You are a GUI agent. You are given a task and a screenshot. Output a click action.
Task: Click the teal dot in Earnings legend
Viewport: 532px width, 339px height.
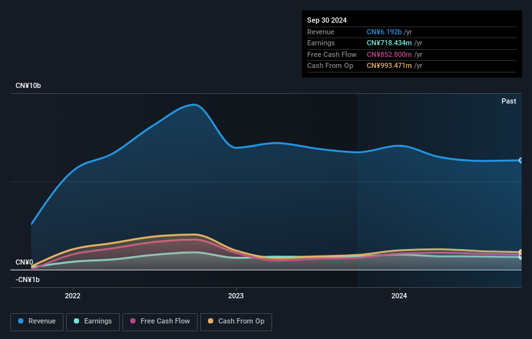(x=77, y=322)
